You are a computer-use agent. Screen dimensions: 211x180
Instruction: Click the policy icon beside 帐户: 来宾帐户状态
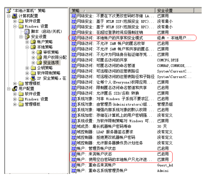pos(74,154)
